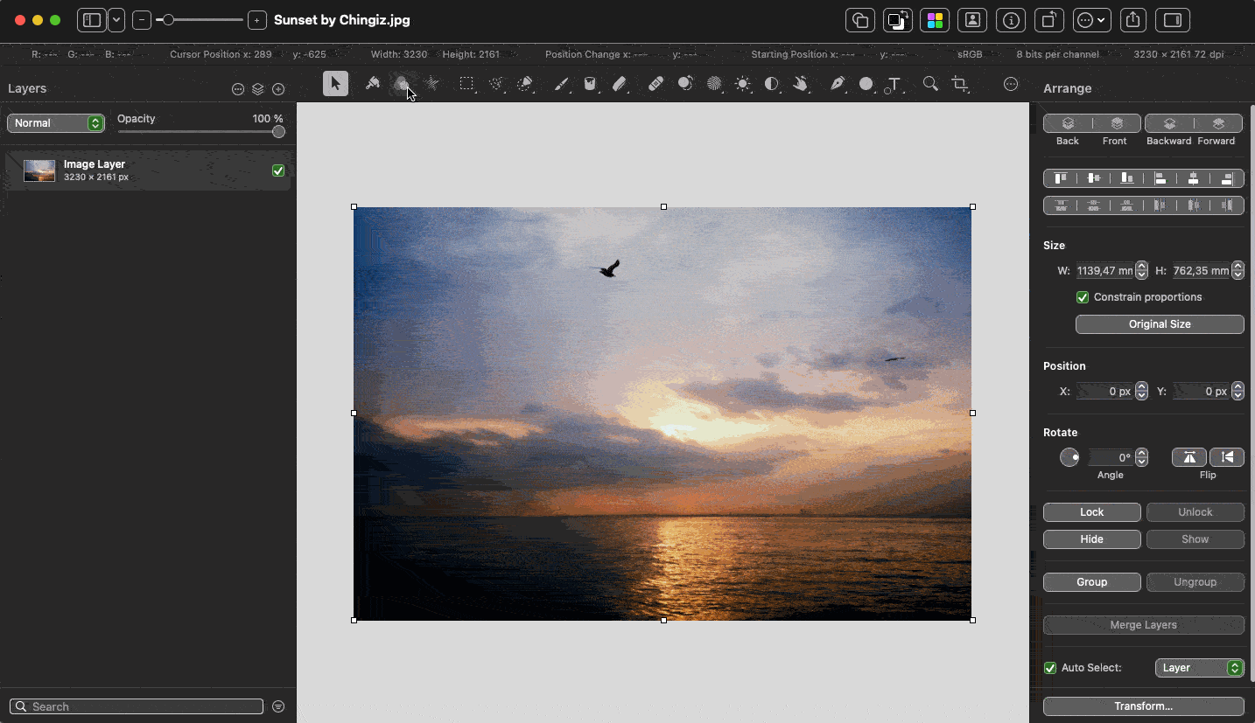This screenshot has width=1255, height=723.
Task: Toggle the right sidebar panel button
Action: (x=1173, y=20)
